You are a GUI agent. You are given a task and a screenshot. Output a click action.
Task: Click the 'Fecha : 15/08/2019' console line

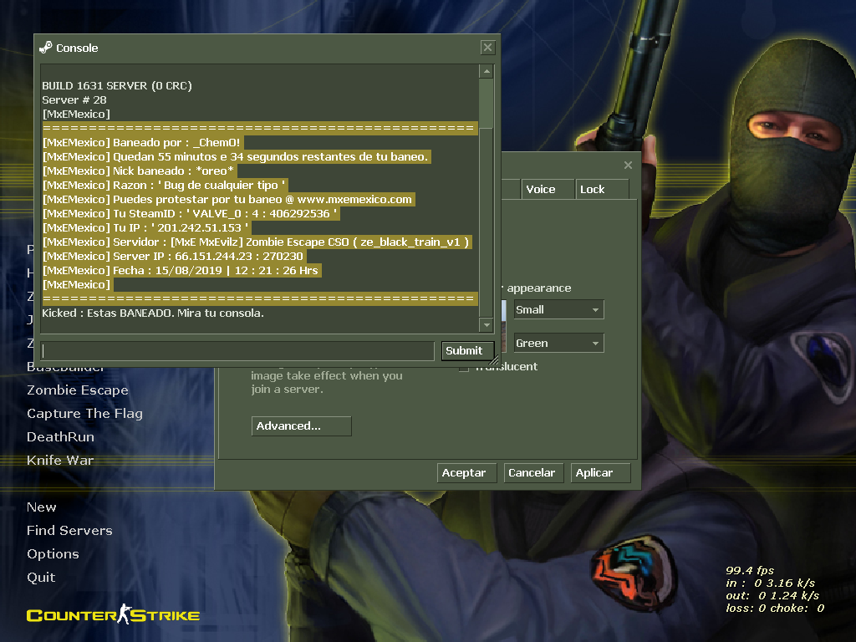point(181,270)
